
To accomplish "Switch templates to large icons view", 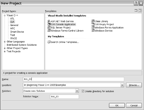I will point(136,11).
